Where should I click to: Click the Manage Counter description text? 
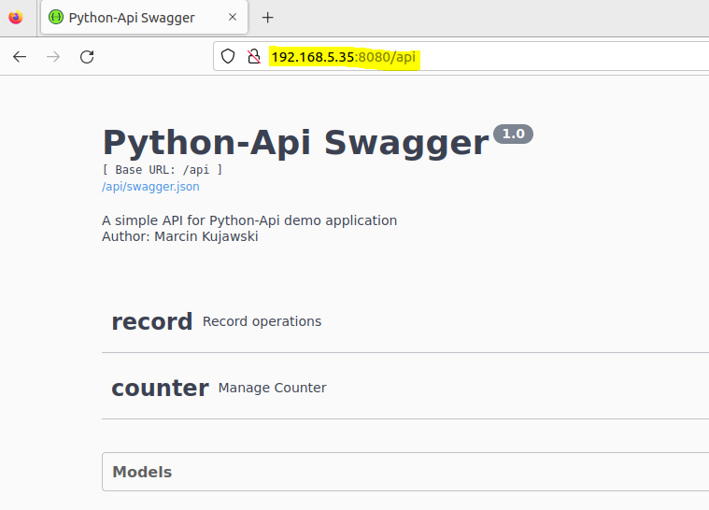[x=272, y=388]
